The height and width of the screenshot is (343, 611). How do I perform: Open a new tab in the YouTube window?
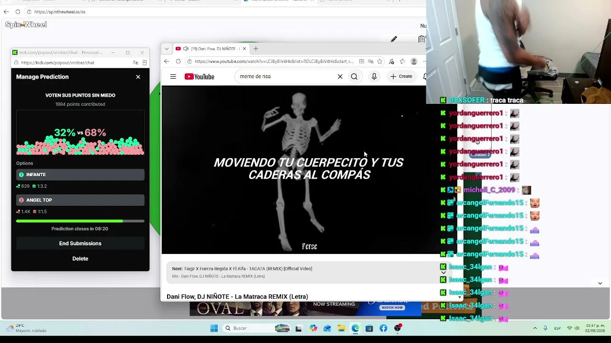coord(256,49)
